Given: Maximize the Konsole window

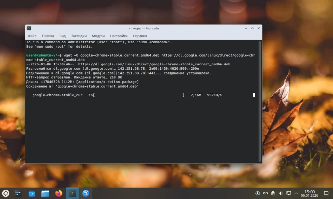Looking at the screenshot, I should [252, 28].
